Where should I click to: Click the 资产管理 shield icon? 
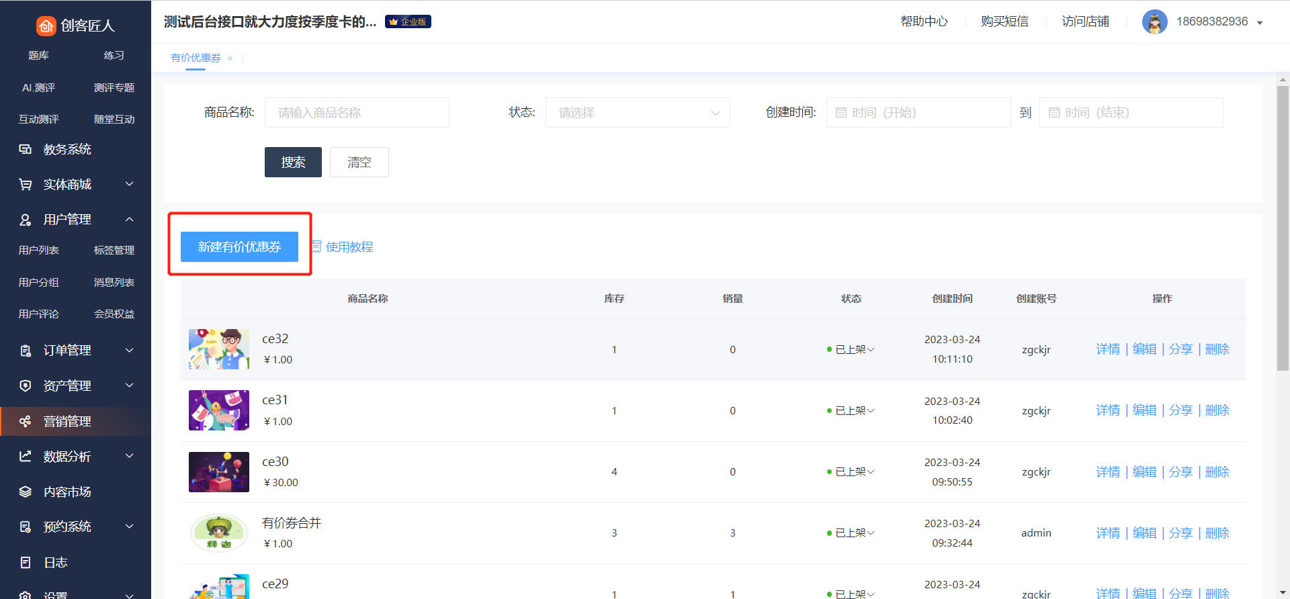tap(26, 386)
